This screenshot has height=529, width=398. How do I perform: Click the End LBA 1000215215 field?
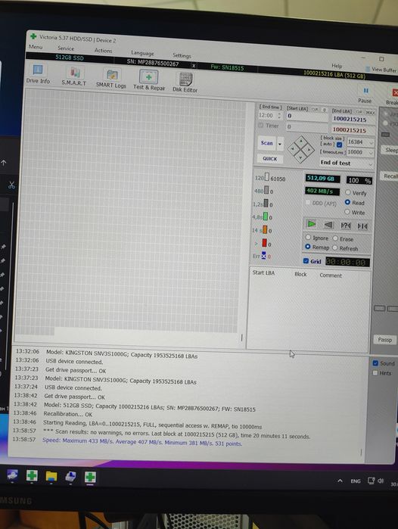point(353,119)
